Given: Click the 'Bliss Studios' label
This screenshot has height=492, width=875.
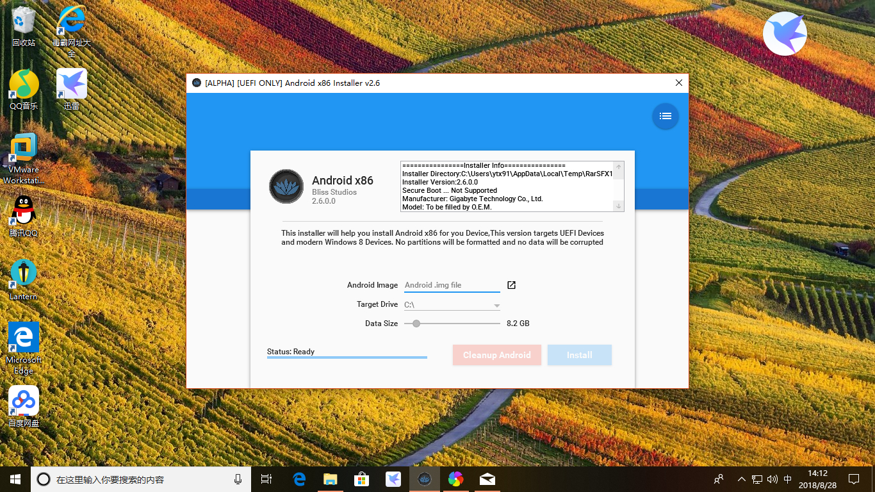Looking at the screenshot, I should [x=334, y=192].
